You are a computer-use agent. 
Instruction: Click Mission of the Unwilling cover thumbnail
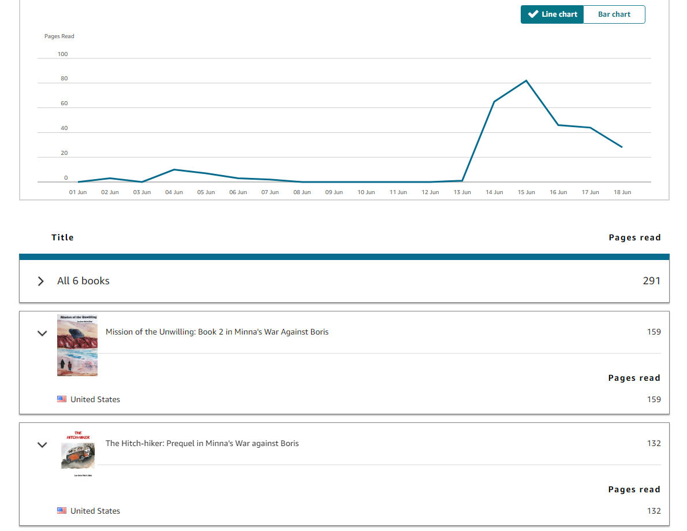coord(77,345)
